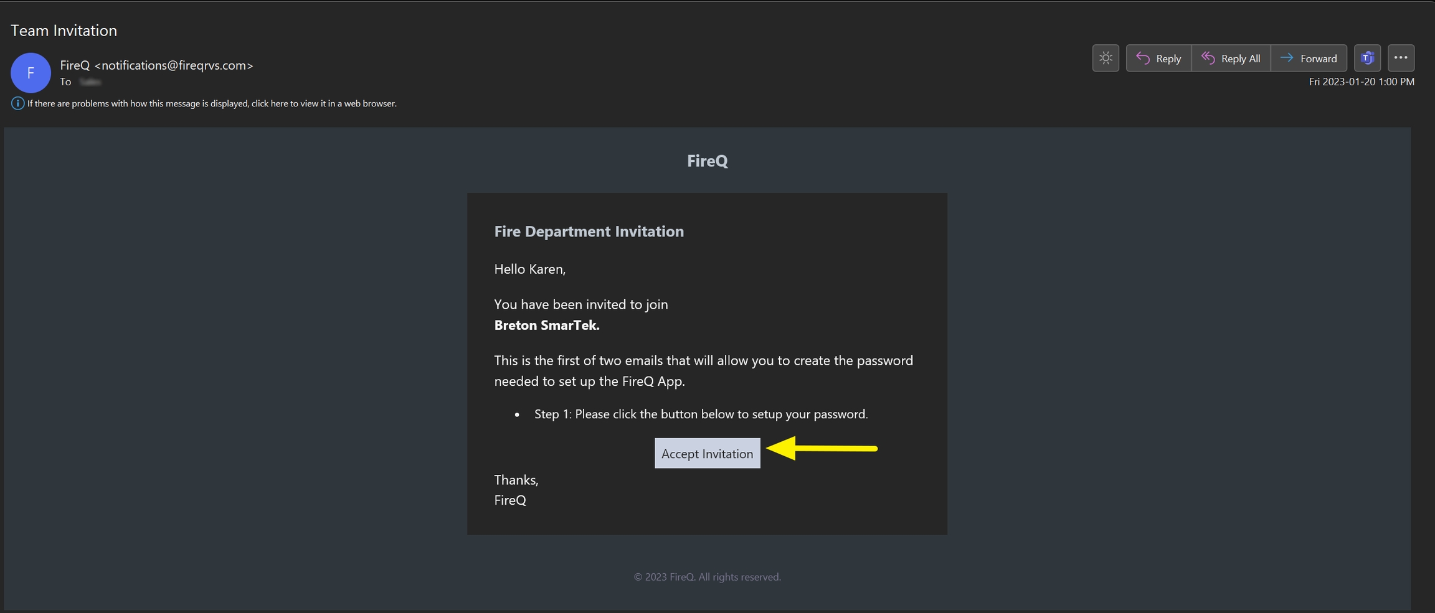Screen dimensions: 1435x613
Task: Click Reply All in the message toolbar
Action: (x=1231, y=58)
